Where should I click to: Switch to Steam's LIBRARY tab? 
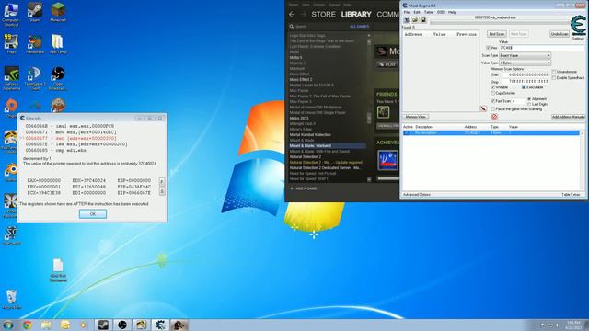click(x=356, y=15)
